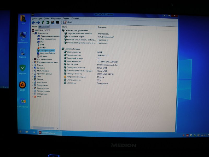
Task: Click the forward navigation arrow in toolbar
Action: (x=38, y=22)
